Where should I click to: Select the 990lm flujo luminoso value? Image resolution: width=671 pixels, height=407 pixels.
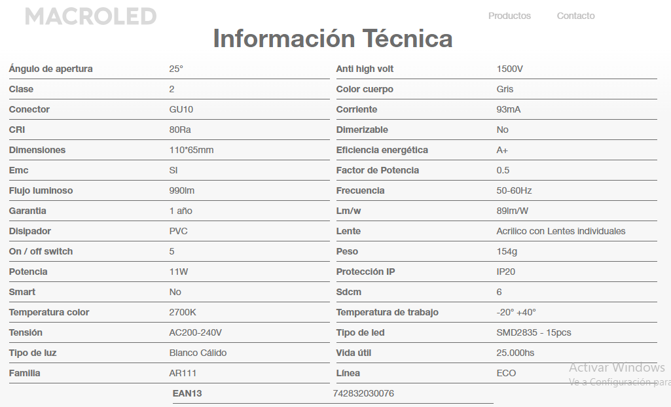pos(182,190)
